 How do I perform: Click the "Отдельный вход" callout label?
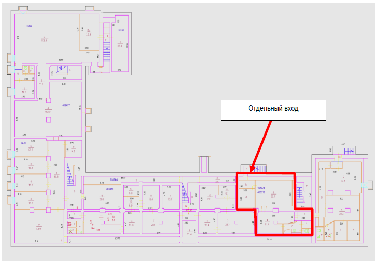coord(272,109)
